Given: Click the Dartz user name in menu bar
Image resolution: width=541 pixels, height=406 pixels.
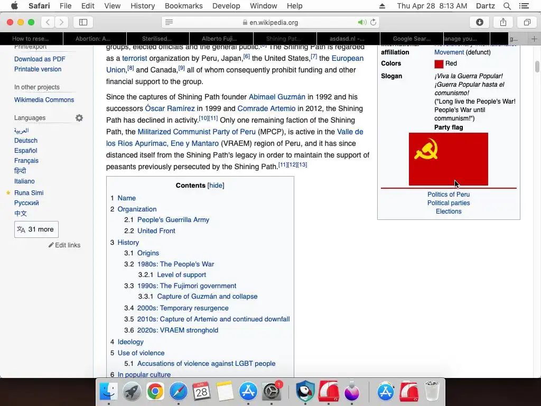Looking at the screenshot, I should point(485,6).
